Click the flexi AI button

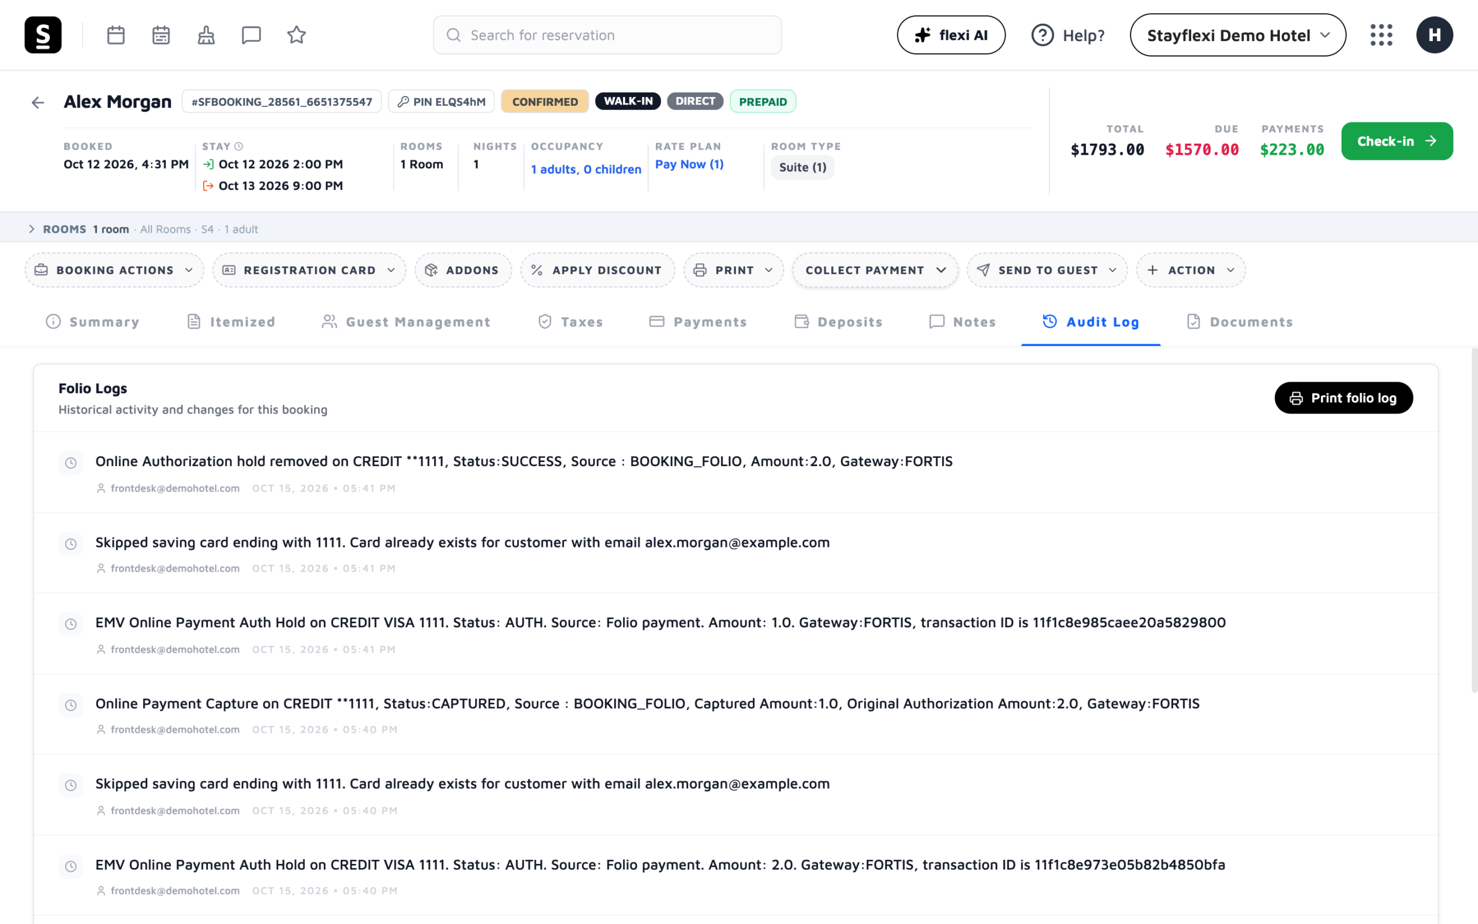(951, 35)
